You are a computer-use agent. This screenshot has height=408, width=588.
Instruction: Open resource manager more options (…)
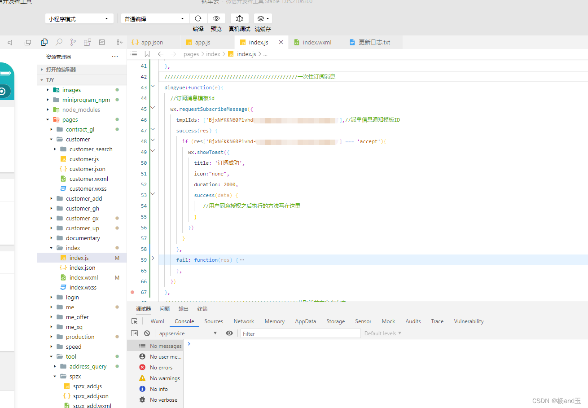pos(115,57)
